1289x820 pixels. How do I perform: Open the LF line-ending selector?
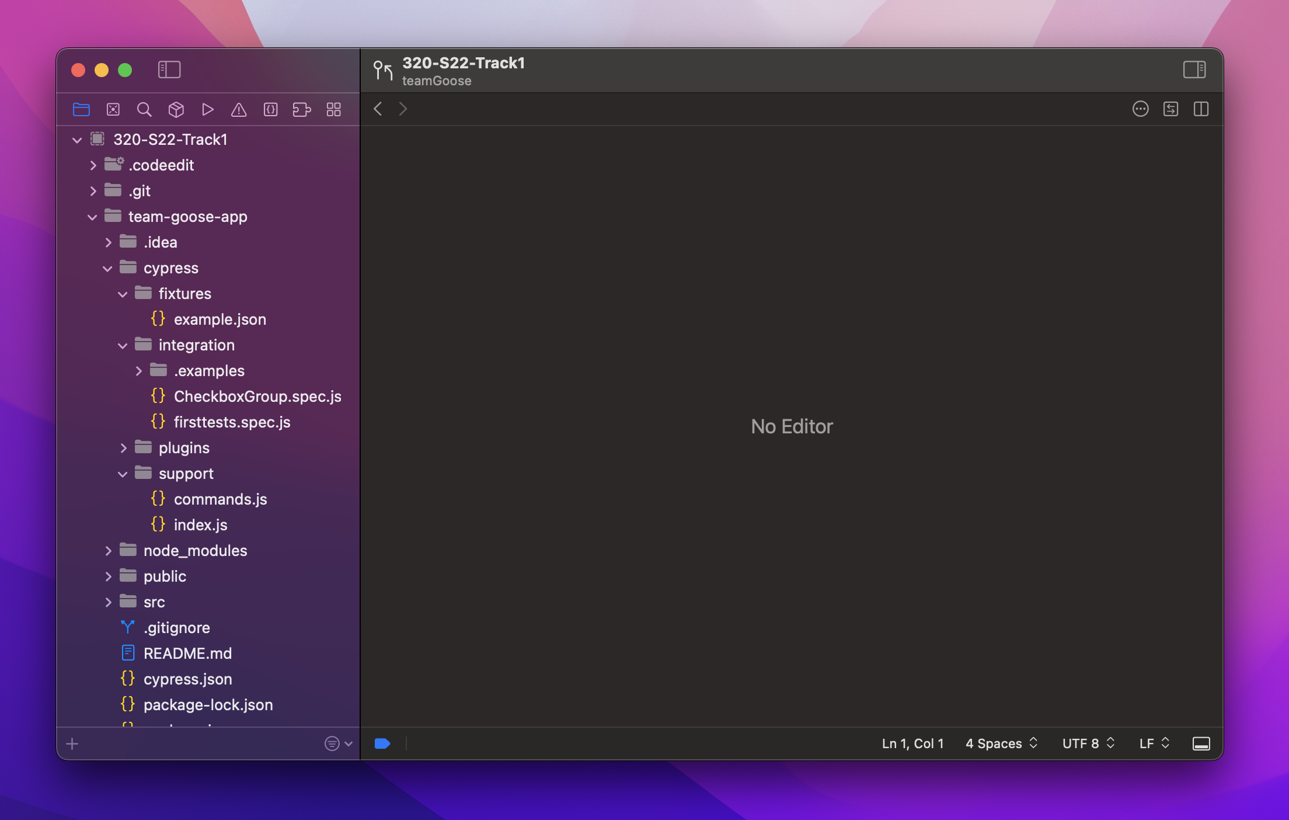(1153, 743)
